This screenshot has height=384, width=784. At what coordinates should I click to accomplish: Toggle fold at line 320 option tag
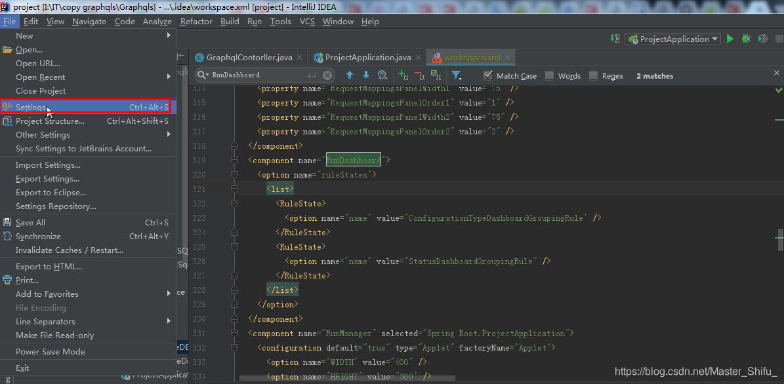(234, 175)
